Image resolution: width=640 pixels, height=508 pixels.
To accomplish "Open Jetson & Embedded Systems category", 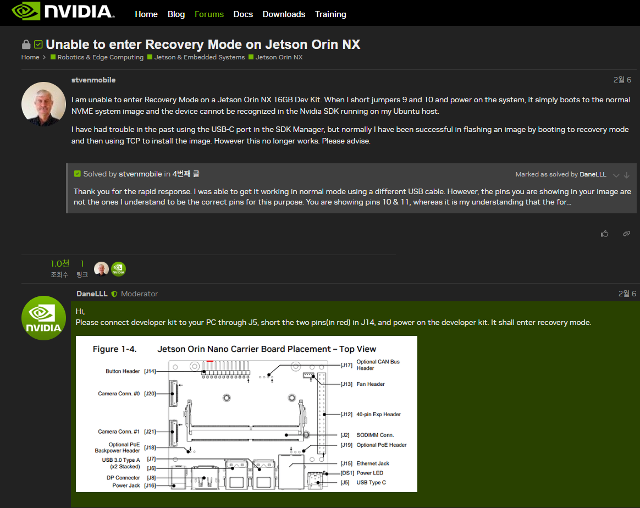I will pyautogui.click(x=196, y=57).
